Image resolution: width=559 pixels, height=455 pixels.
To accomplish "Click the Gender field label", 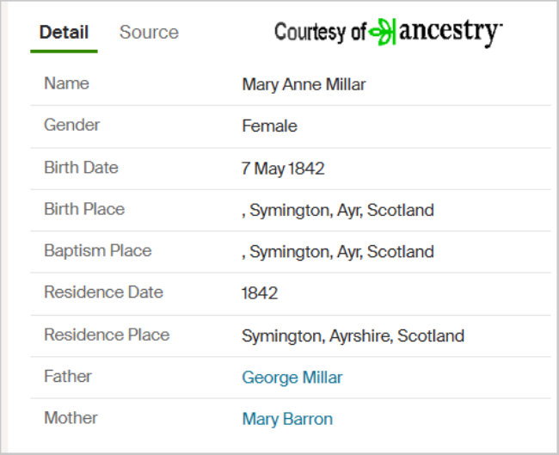I will [72, 126].
